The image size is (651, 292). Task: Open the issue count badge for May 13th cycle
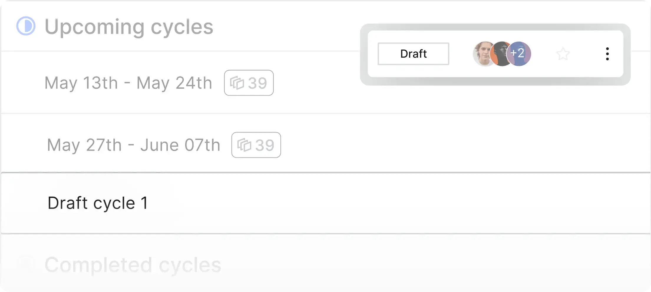pyautogui.click(x=249, y=83)
